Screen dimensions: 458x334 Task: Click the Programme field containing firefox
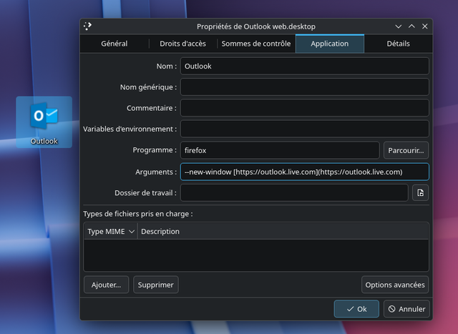point(280,150)
